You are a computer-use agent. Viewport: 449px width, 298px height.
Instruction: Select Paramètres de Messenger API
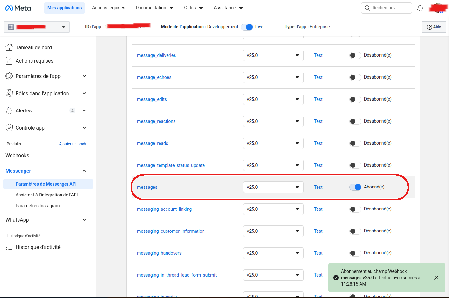click(x=48, y=184)
